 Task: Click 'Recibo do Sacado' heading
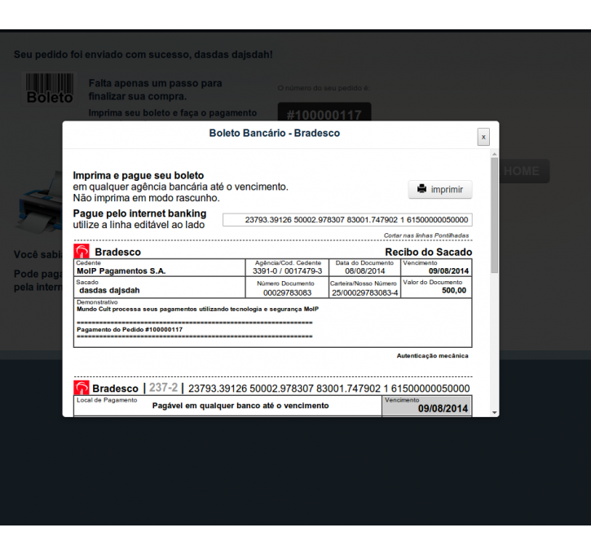[x=428, y=252]
